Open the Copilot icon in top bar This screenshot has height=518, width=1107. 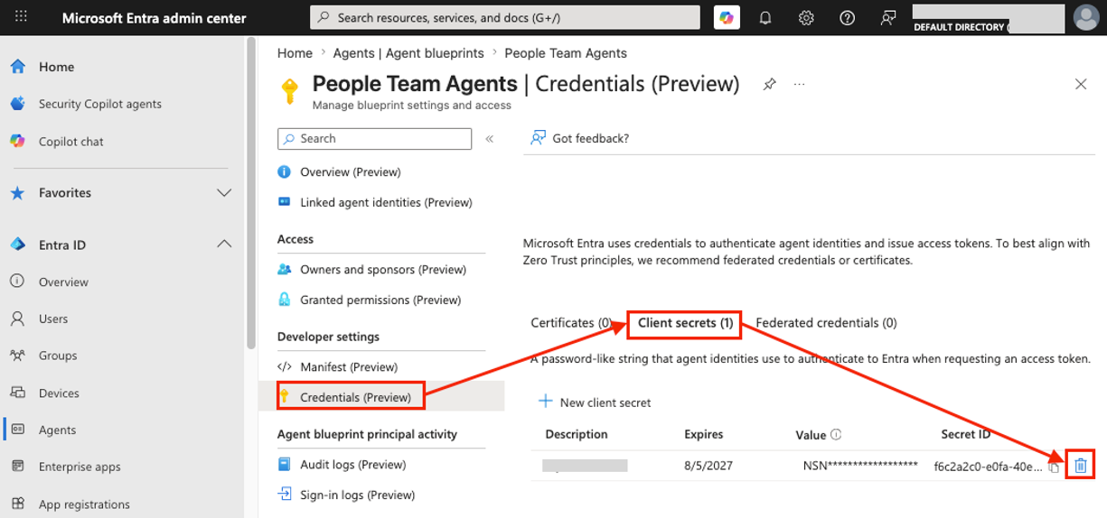click(x=727, y=17)
